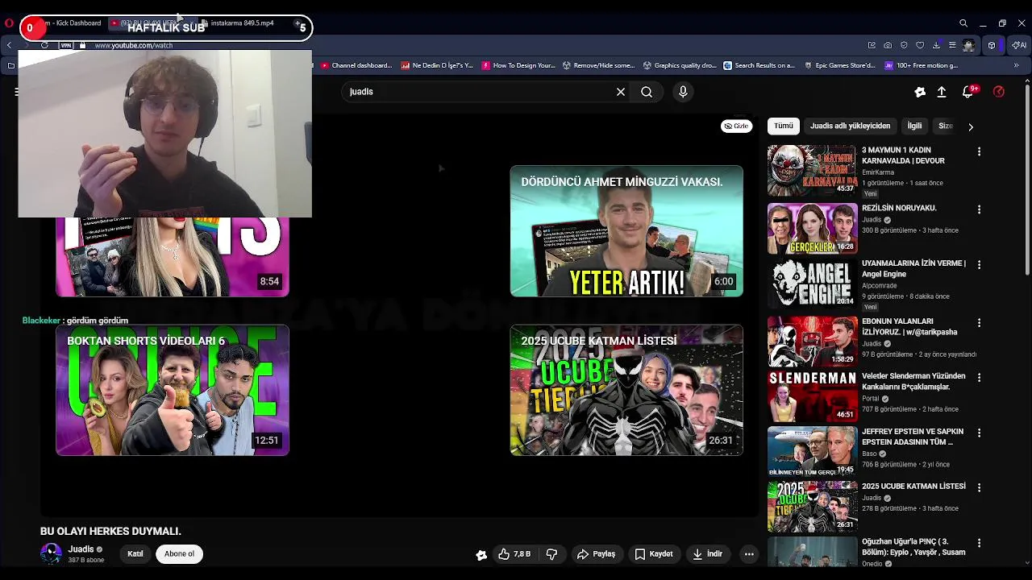Open options for Veletler Slenderman video

979,377
